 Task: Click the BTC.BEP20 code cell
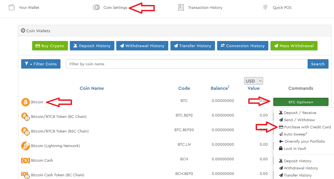coord(184,130)
